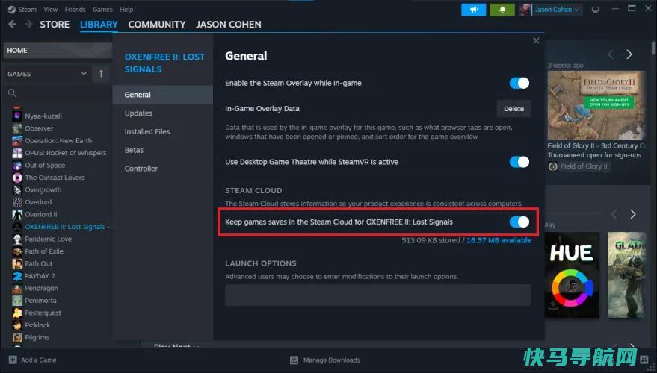Click the Path of Exile game icon
Screen dimensions: 657x373
(17, 251)
